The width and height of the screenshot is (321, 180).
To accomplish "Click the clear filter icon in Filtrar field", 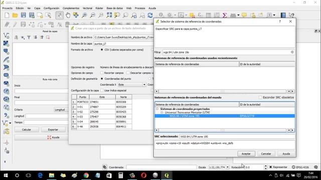I will (292, 52).
